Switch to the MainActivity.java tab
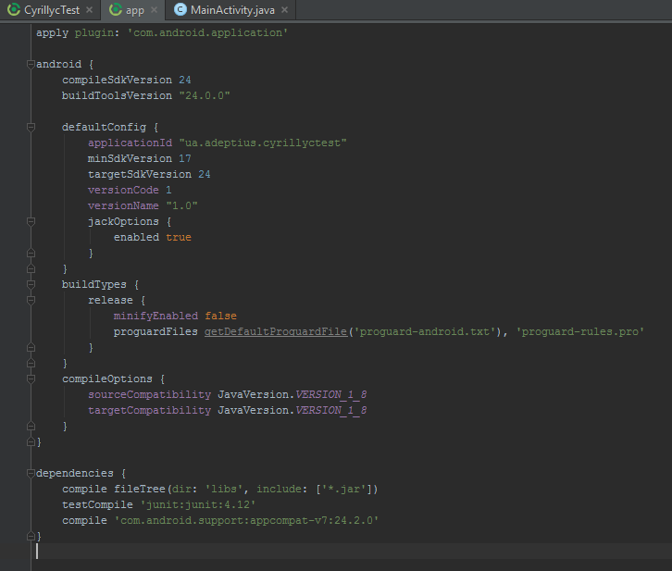Screen dimensions: 672x571 pyautogui.click(x=232, y=10)
